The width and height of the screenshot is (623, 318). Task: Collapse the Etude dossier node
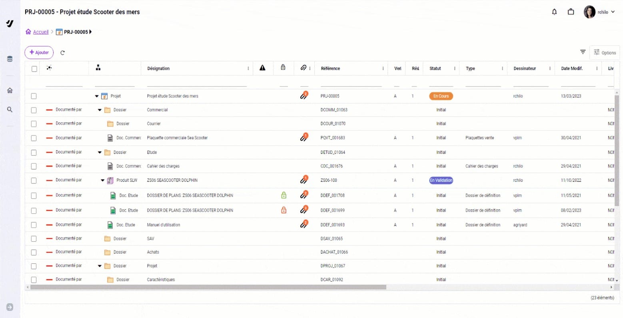[100, 152]
